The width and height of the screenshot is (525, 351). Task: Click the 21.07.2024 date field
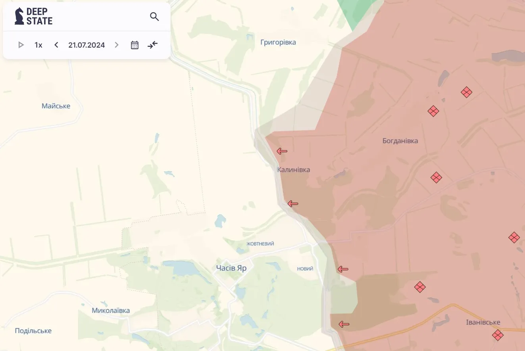point(87,45)
